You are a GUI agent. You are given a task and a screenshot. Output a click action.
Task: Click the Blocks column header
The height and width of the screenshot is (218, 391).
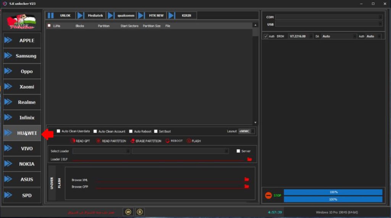pos(80,26)
